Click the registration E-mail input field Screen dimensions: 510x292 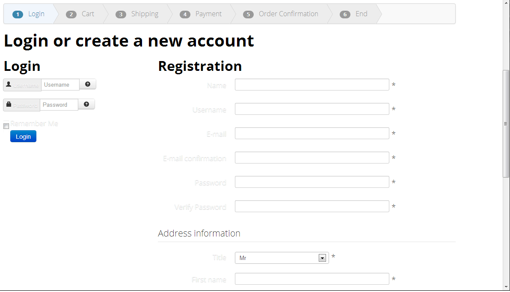(312, 134)
